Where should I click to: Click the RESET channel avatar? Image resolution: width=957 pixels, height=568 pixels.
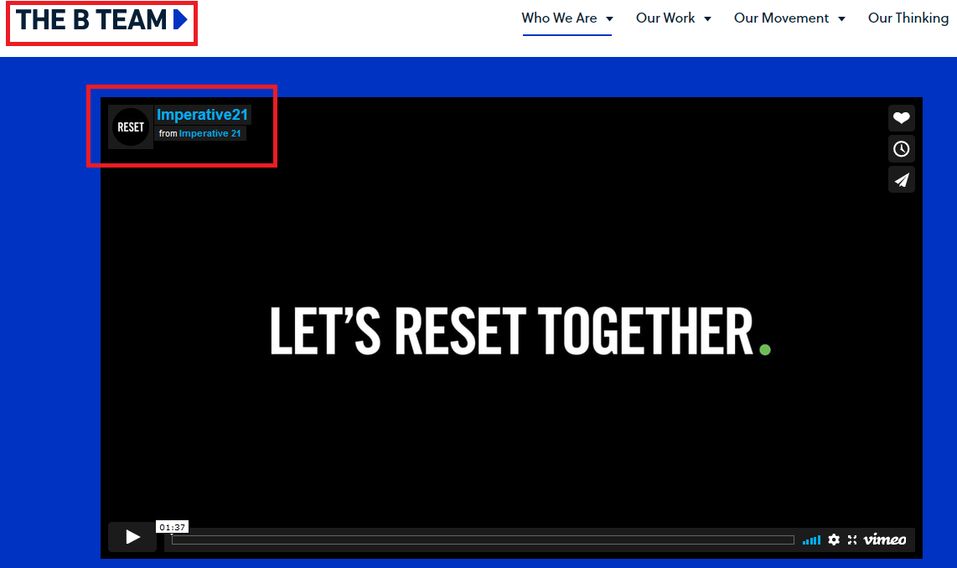(x=131, y=127)
